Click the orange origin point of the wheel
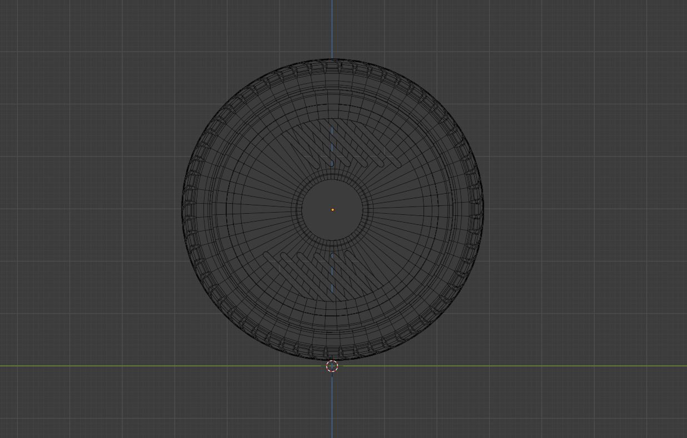 (x=332, y=210)
